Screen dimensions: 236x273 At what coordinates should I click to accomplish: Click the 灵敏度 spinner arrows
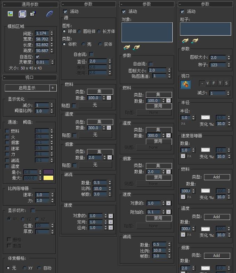[x=53, y=62]
